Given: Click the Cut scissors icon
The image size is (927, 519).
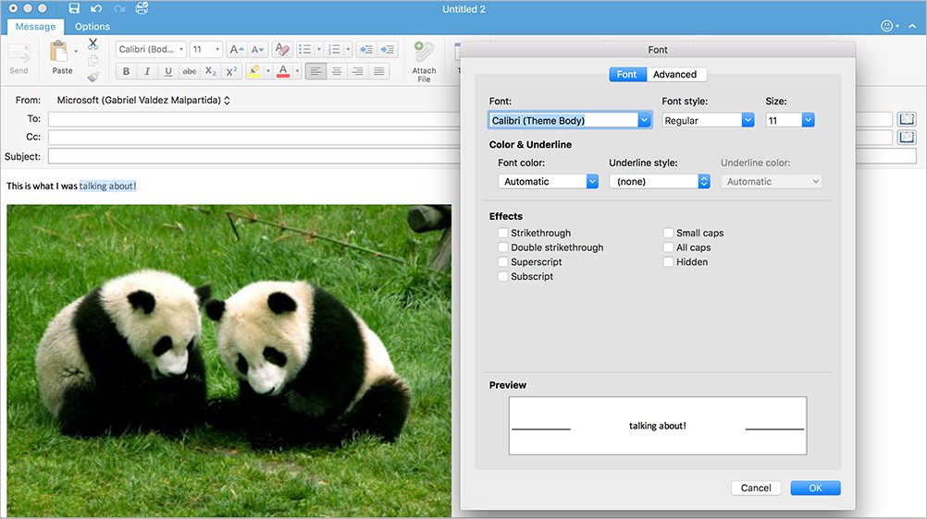Looking at the screenshot, I should [x=93, y=43].
